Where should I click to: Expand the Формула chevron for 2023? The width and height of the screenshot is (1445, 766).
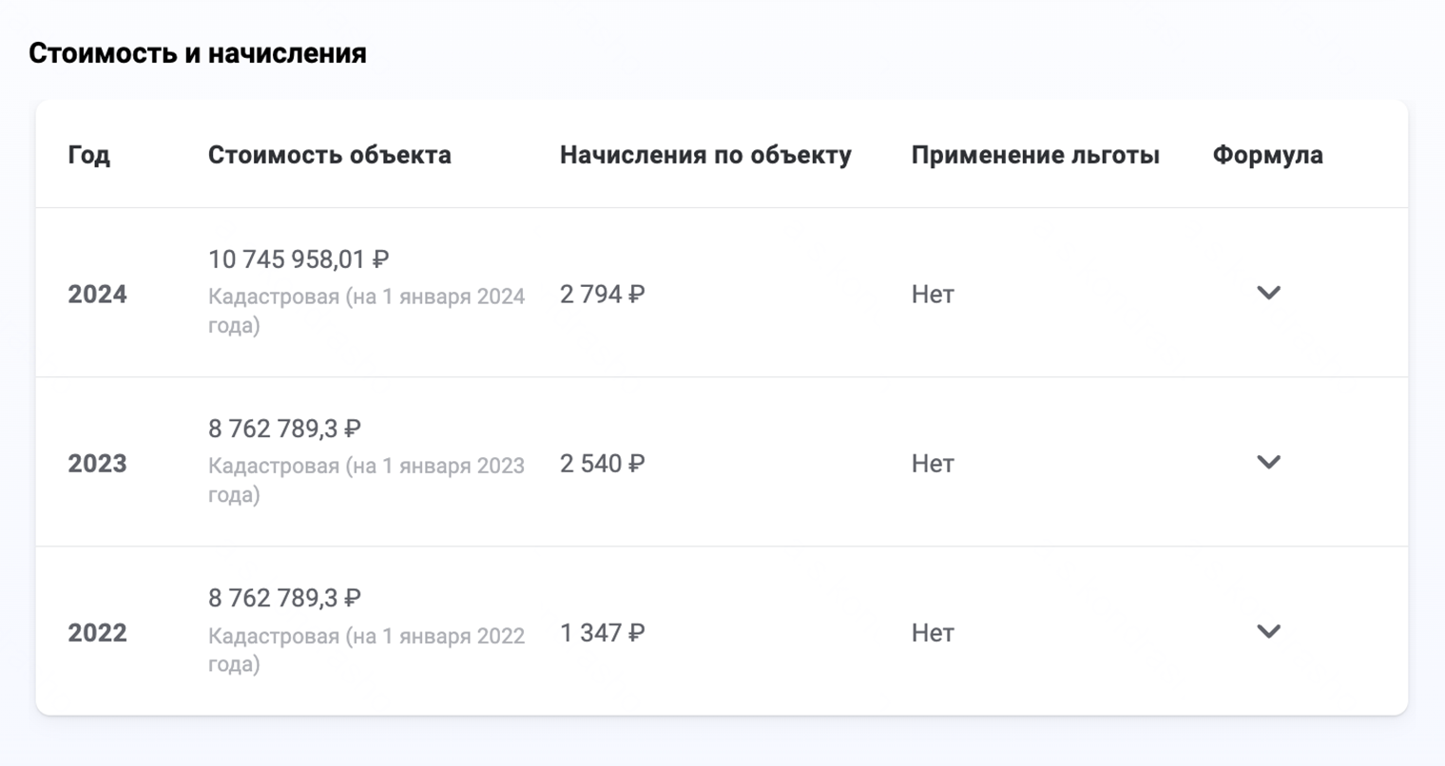(1268, 463)
